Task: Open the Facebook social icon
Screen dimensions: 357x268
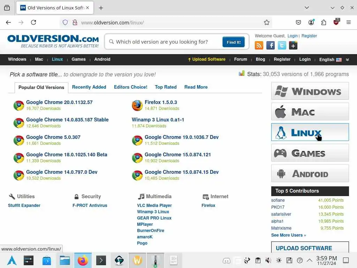Action: click(x=271, y=46)
